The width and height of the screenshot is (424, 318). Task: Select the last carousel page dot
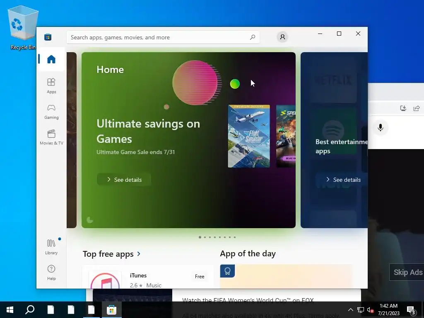click(235, 237)
